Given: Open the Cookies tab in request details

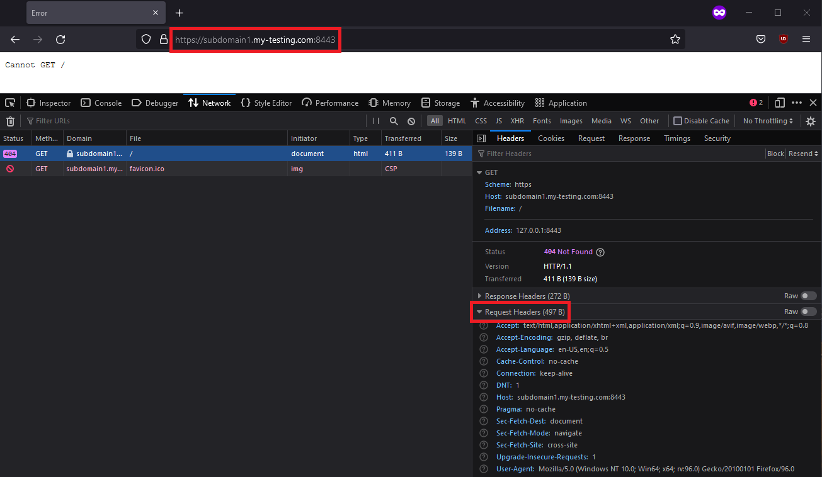Looking at the screenshot, I should 551,138.
